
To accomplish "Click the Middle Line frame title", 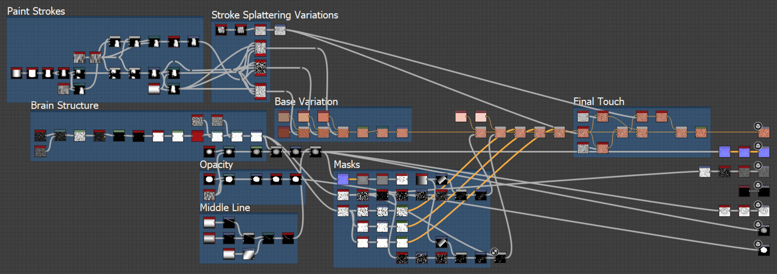I will 225,208.
